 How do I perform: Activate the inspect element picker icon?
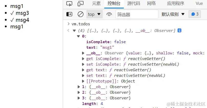click(x=69, y=4)
